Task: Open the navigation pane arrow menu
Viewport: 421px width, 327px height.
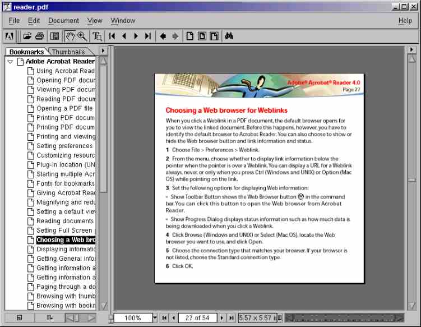Action: click(x=103, y=51)
